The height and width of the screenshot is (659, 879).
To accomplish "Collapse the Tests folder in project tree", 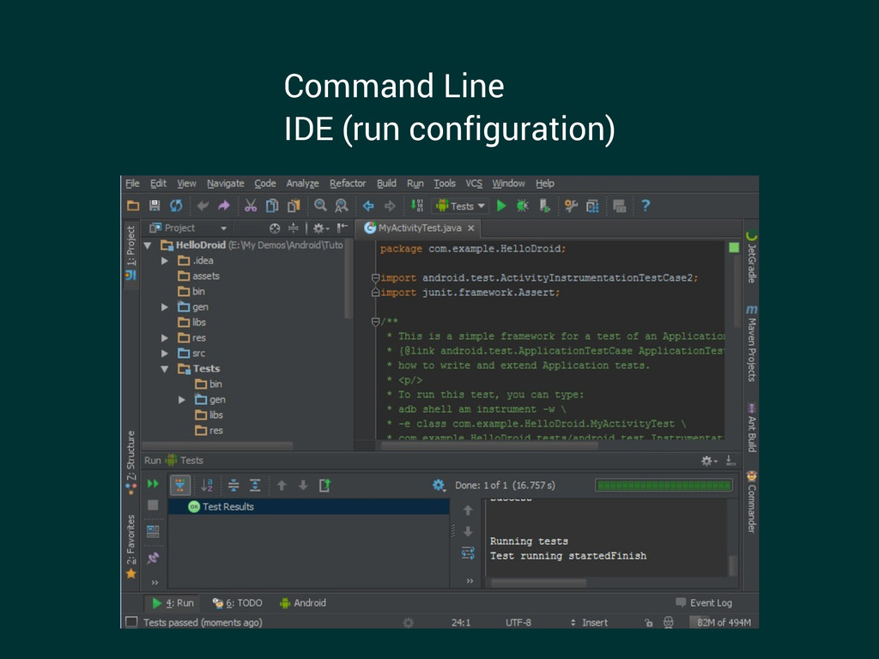I will point(165,369).
